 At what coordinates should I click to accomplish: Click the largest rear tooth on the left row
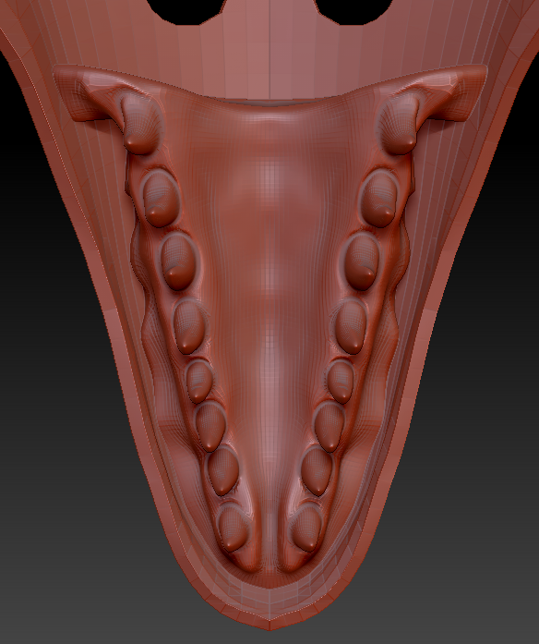tap(139, 122)
